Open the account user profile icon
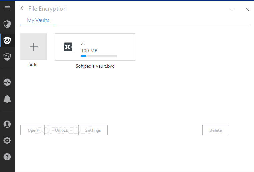This screenshot has height=172, width=254. click(x=7, y=124)
